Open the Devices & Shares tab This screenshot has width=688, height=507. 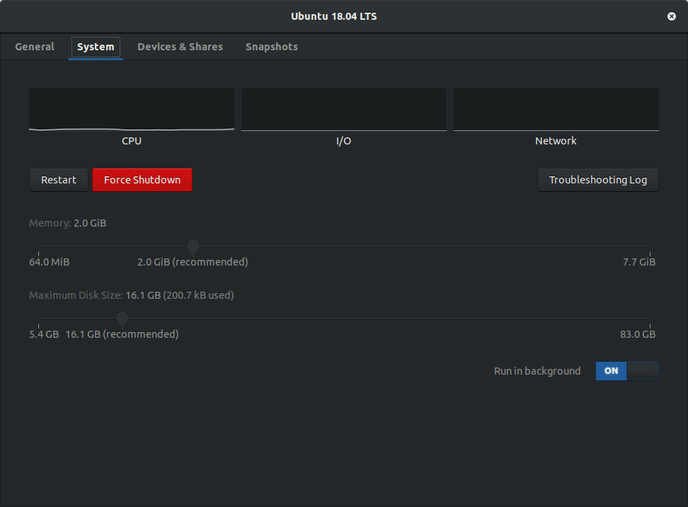coord(180,47)
